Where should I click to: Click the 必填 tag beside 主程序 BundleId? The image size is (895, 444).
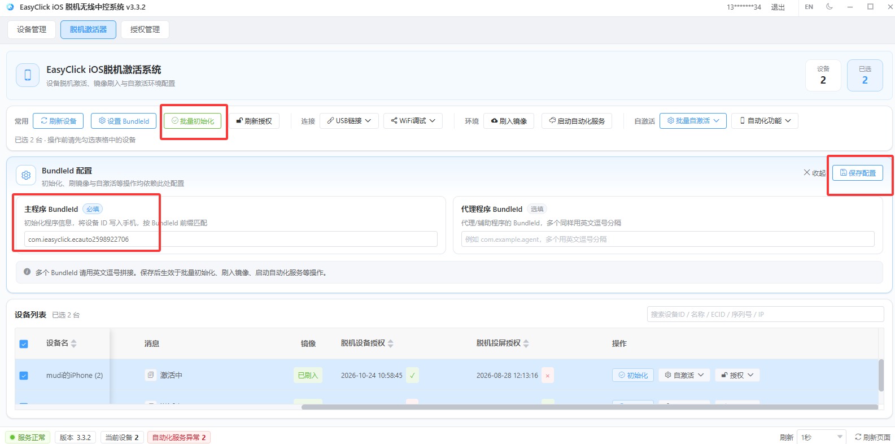[x=93, y=209]
